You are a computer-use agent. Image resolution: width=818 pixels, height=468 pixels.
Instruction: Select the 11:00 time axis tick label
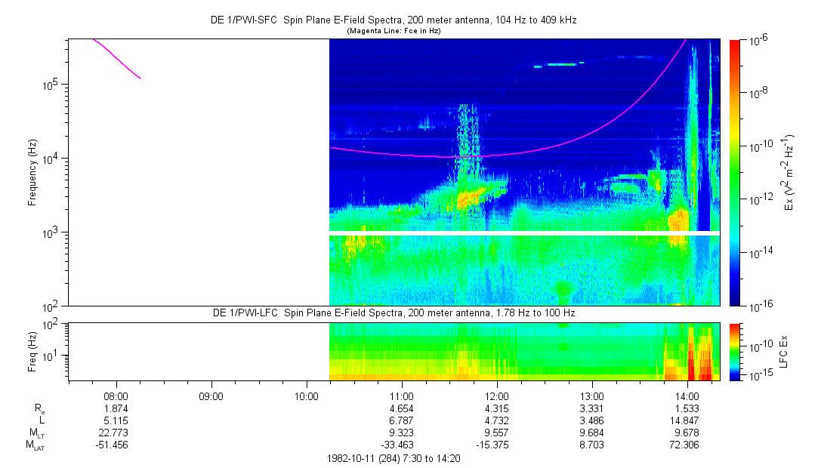(x=401, y=396)
